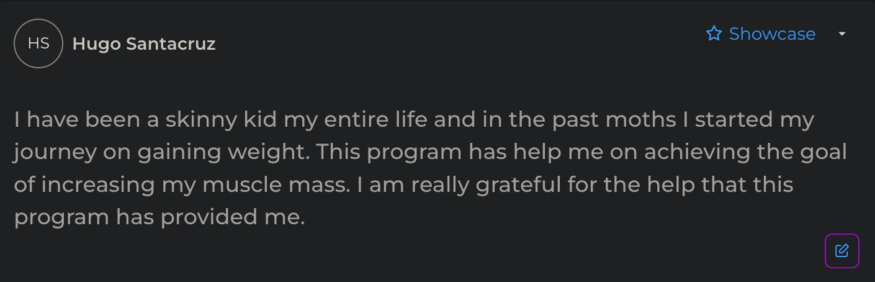
Task: Click the words "achieving the goal"
Action: tap(745, 152)
